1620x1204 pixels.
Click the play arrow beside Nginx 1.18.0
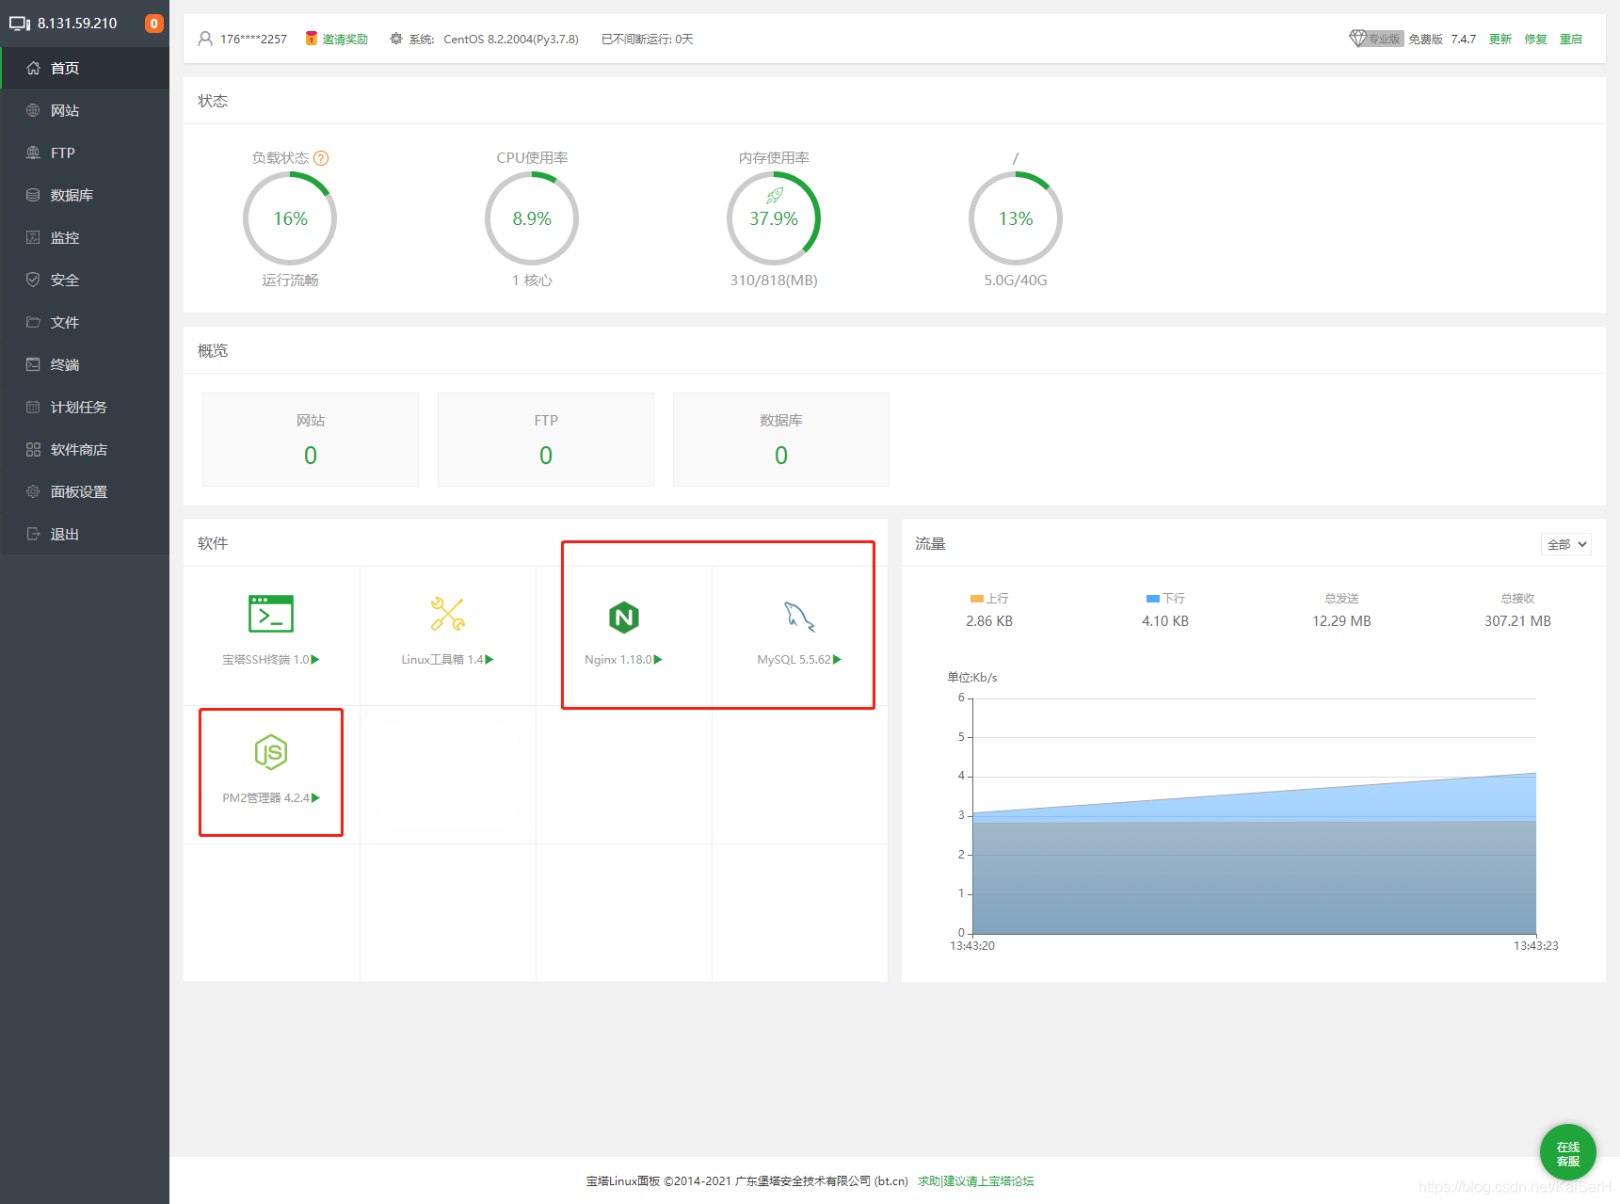click(x=658, y=660)
